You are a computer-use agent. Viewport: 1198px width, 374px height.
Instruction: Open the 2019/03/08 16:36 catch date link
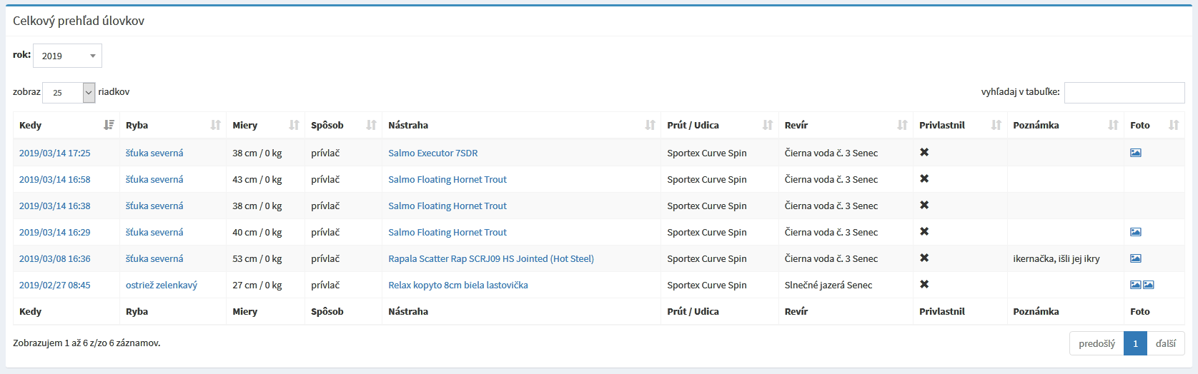point(55,258)
